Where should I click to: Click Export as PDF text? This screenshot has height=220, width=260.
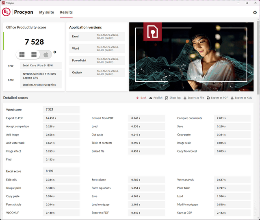pos(219,98)
